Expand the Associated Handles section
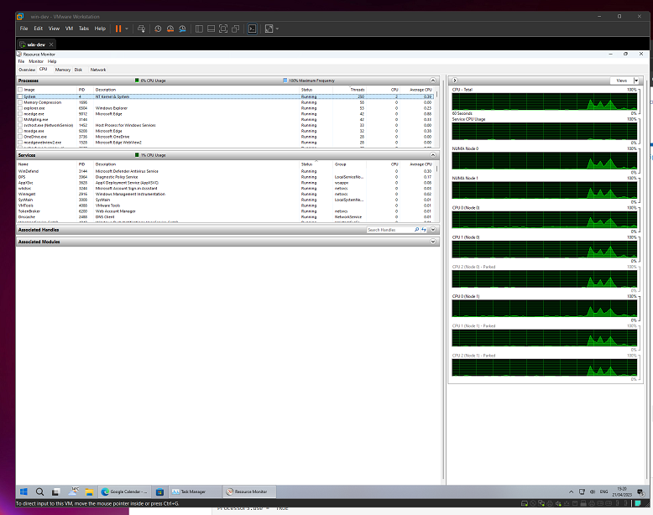 point(433,229)
